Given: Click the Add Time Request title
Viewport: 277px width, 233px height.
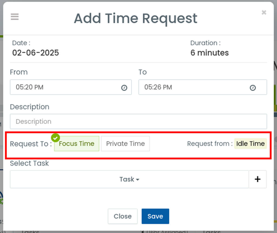Looking at the screenshot, I should click(x=136, y=18).
